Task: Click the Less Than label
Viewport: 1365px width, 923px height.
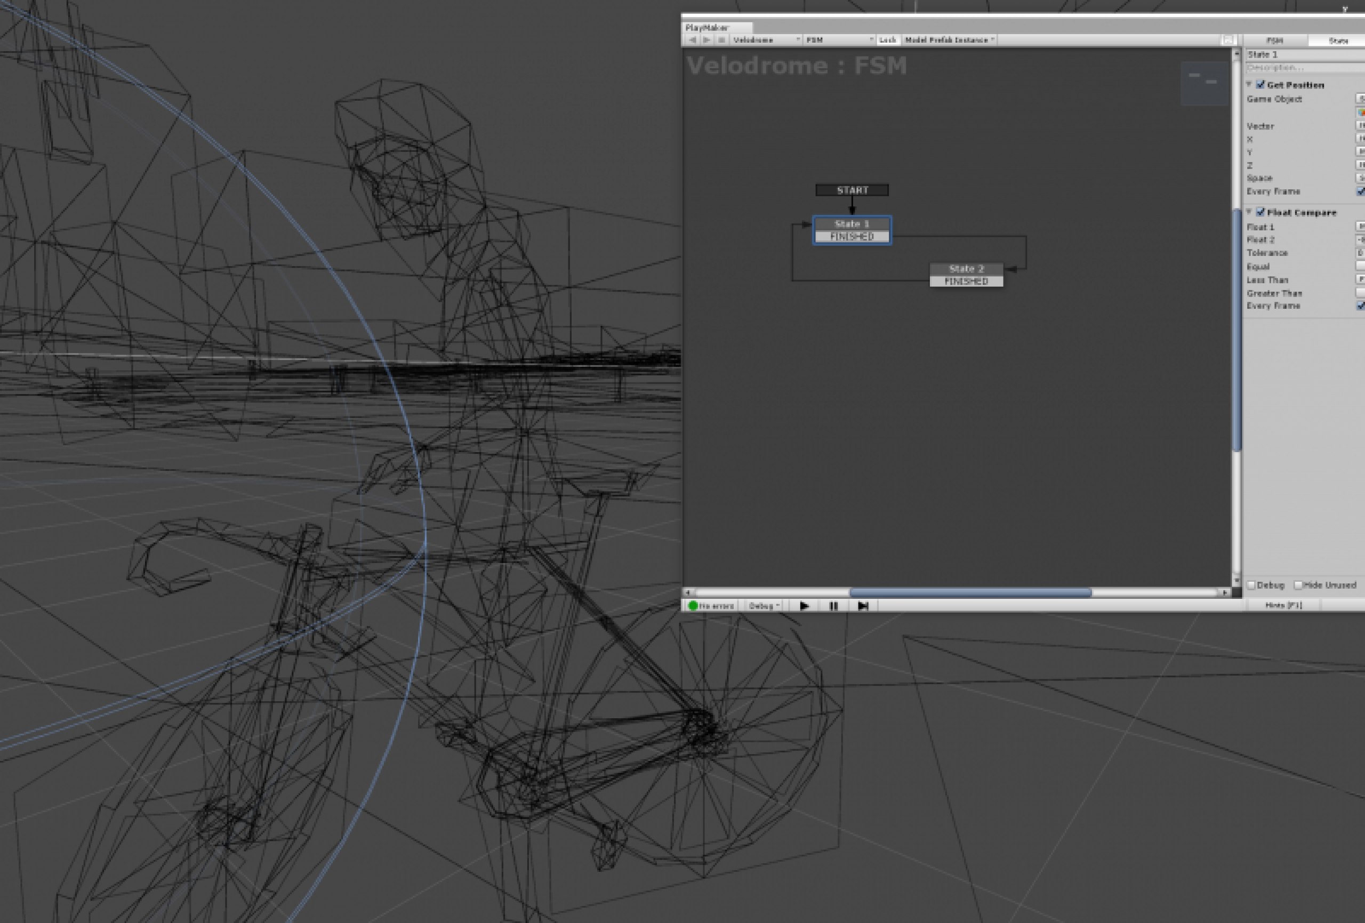Action: pyautogui.click(x=1267, y=279)
